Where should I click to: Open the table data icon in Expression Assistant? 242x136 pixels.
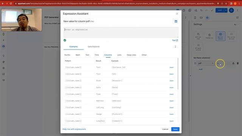click(x=176, y=22)
